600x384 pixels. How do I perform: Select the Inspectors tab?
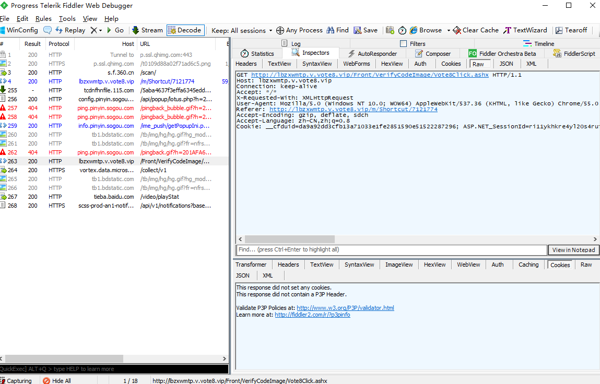[310, 53]
